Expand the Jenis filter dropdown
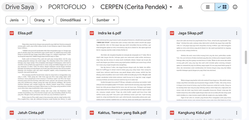Viewport: 249px width, 120px height. click(x=17, y=20)
